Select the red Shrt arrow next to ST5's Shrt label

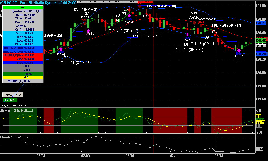click(201, 26)
